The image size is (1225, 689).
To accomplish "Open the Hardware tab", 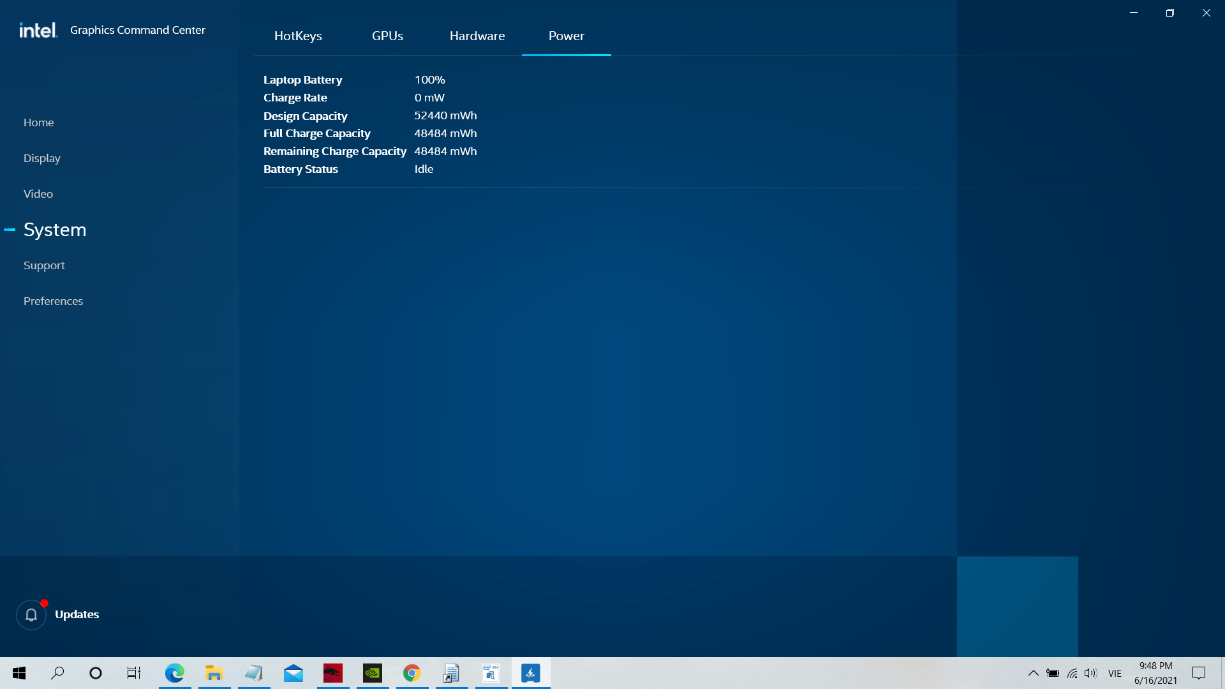I will click(x=477, y=36).
